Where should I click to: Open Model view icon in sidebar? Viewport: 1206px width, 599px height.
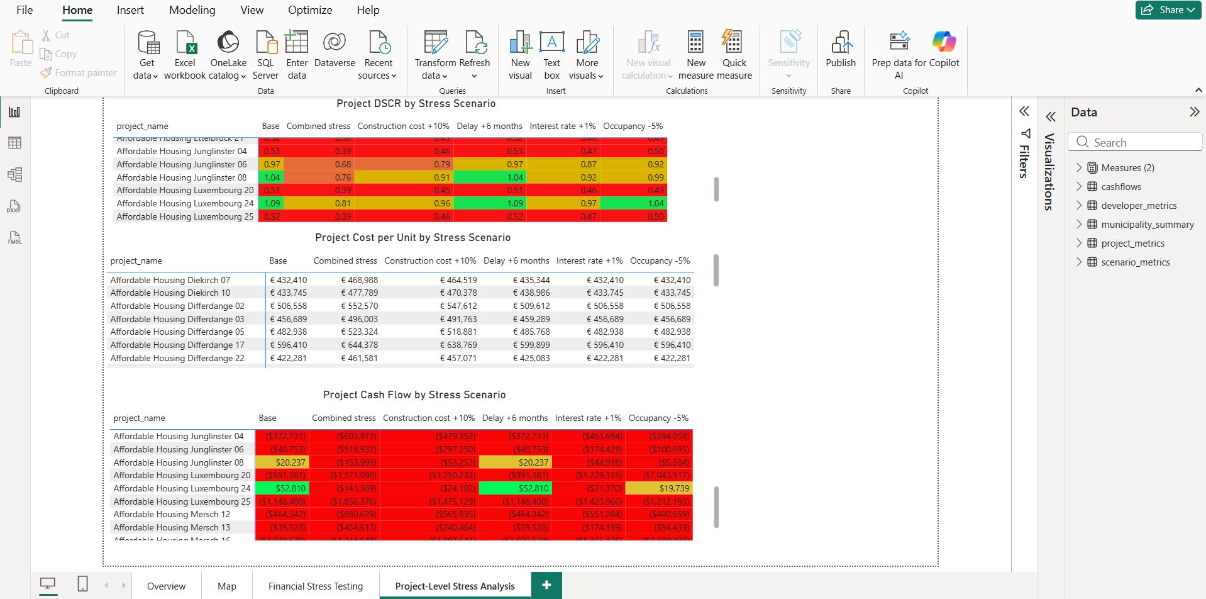click(14, 174)
